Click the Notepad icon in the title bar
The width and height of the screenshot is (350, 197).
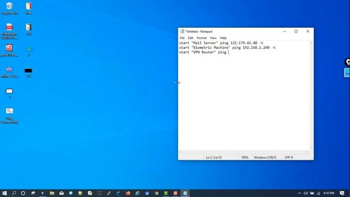[x=182, y=32]
